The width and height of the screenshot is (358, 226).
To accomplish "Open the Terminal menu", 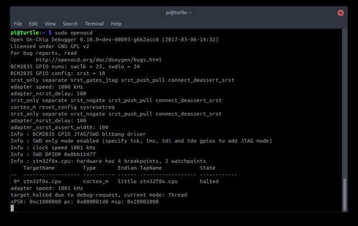I will [x=95, y=23].
